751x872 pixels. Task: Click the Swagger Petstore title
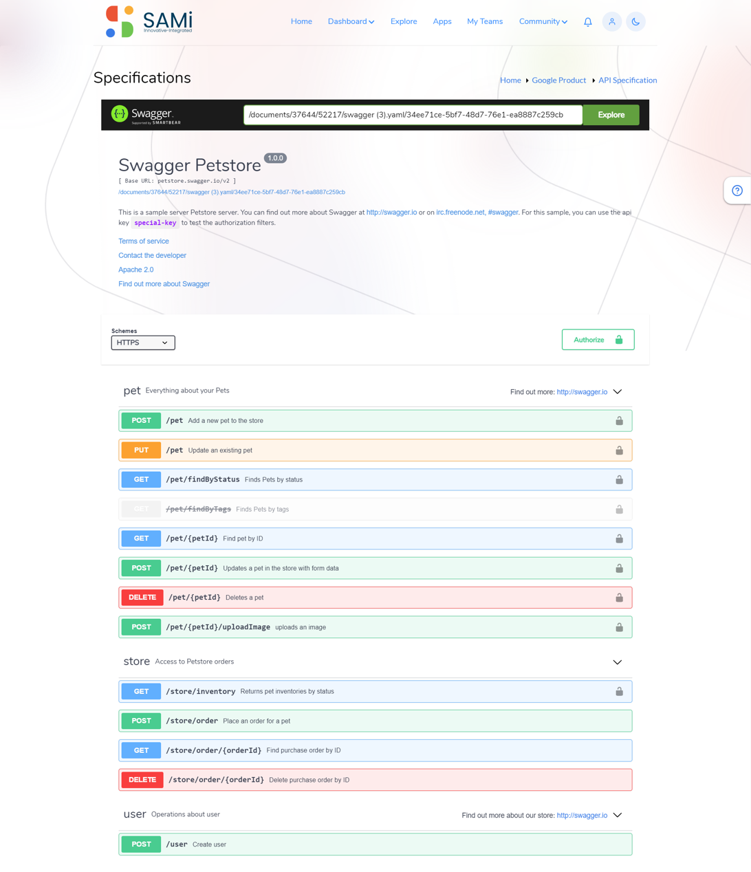(190, 165)
